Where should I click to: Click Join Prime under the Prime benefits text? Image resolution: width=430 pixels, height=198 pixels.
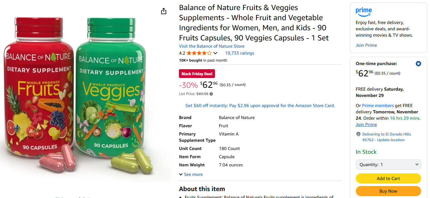coord(366,45)
